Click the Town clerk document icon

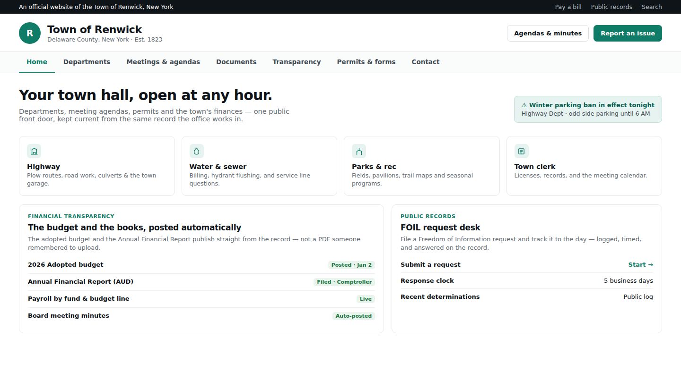521,151
